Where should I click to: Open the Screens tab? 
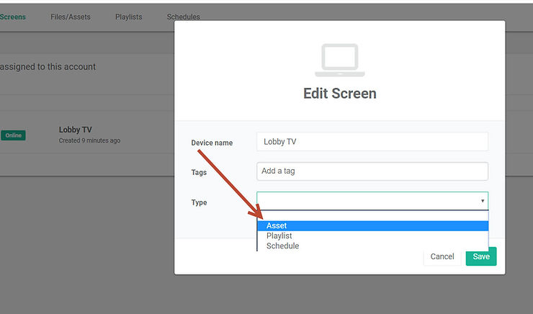click(x=12, y=17)
